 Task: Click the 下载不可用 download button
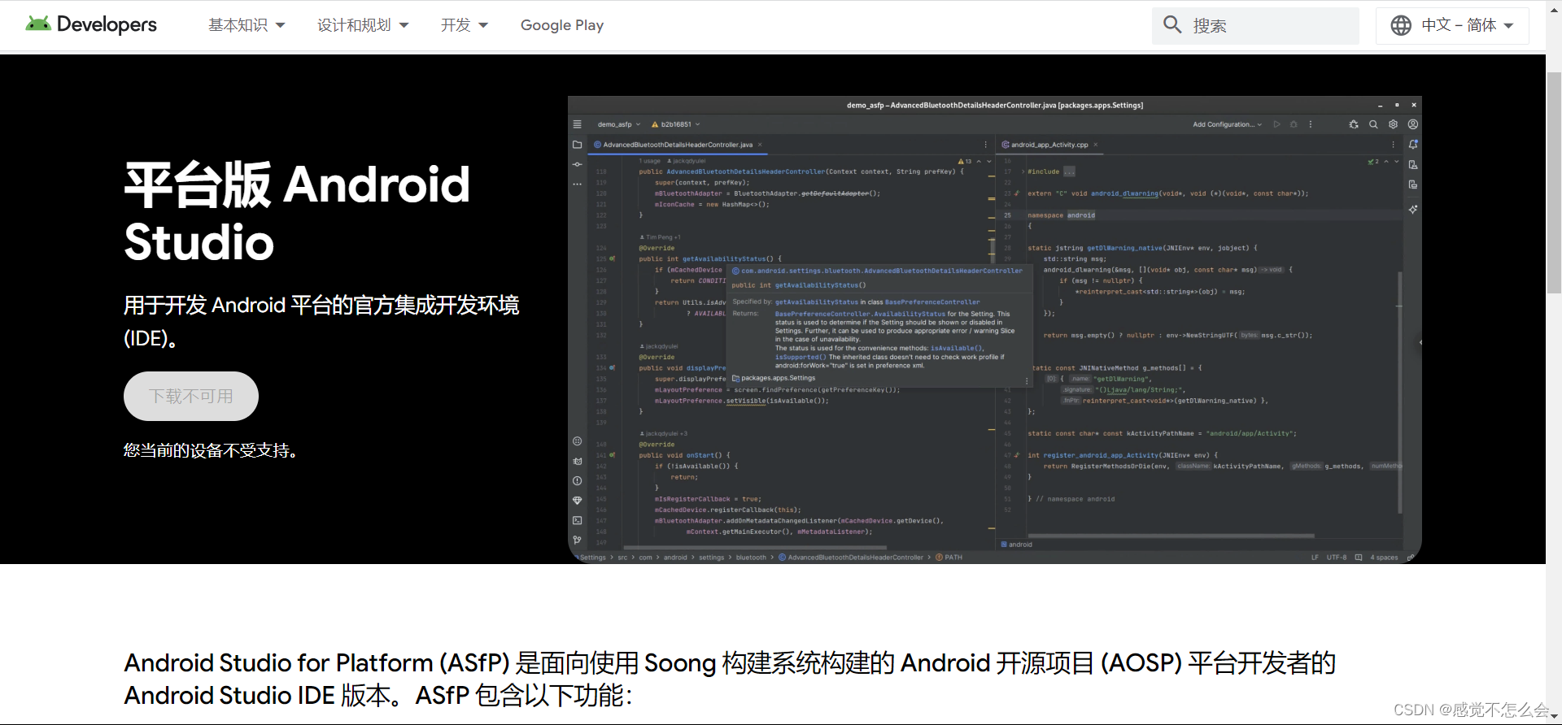pos(191,396)
